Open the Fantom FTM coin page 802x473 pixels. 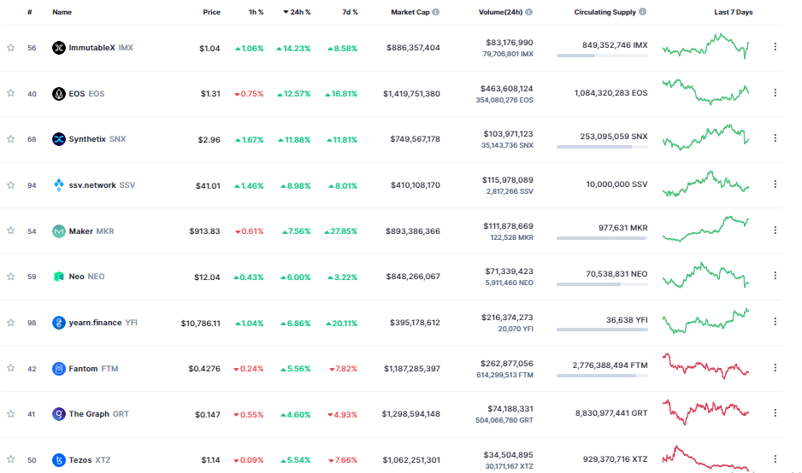(93, 368)
